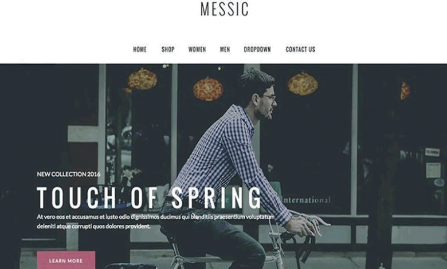Click the orange lamp left of cyclist's head
447x269 pixels.
coord(208,89)
